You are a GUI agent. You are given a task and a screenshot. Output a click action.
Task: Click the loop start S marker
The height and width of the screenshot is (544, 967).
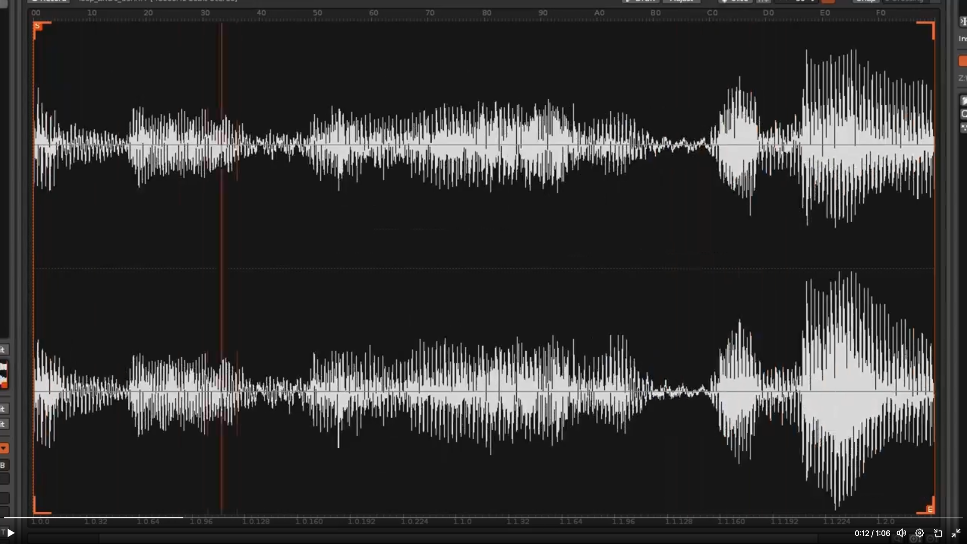pos(37,26)
